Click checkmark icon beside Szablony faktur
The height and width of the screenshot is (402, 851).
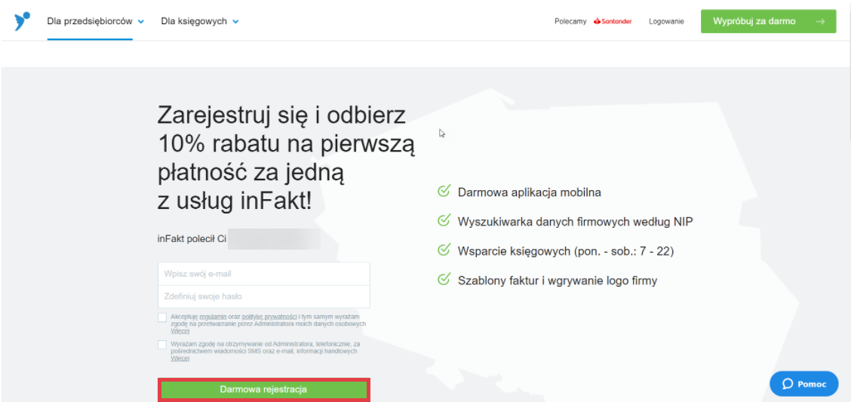pyautogui.click(x=444, y=280)
